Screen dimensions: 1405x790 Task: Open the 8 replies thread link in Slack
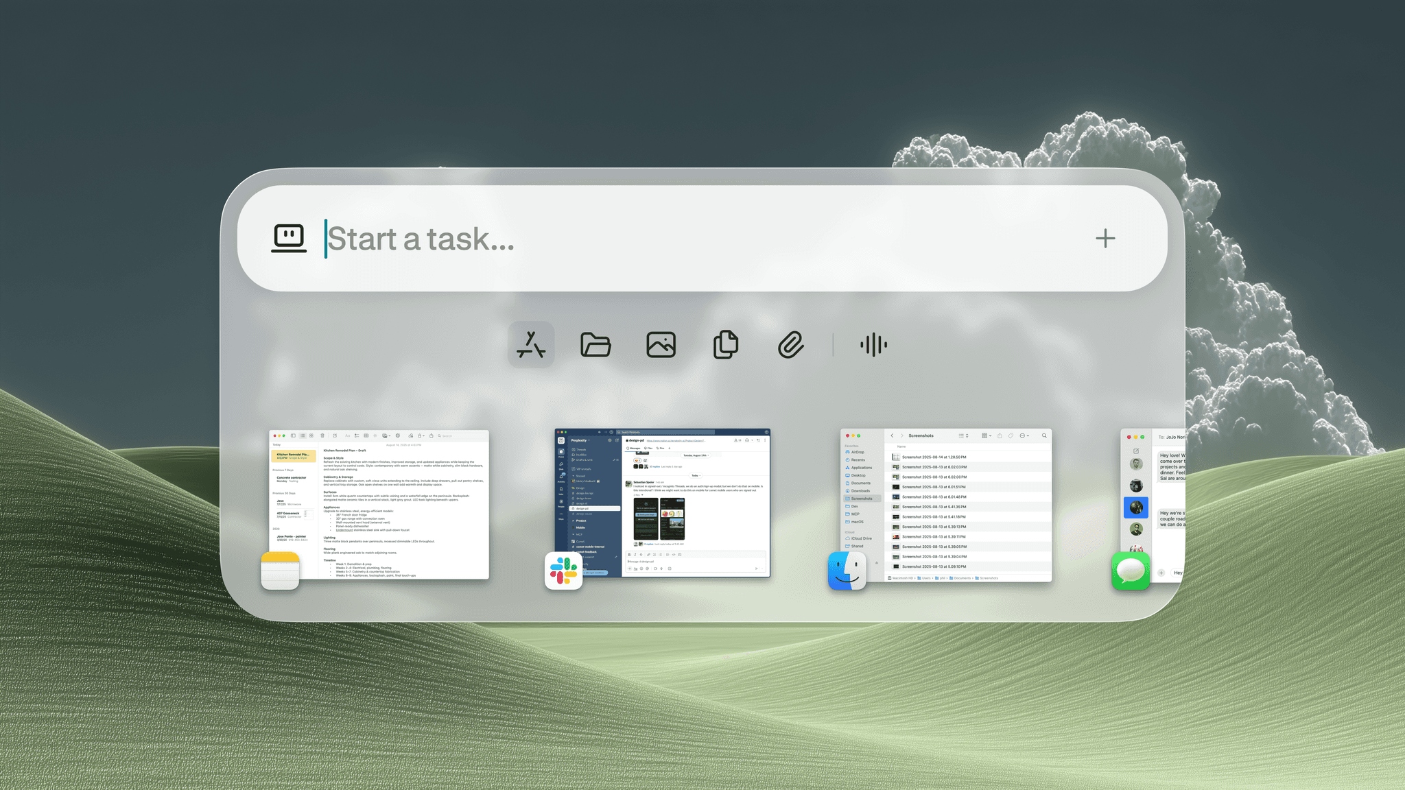(x=648, y=544)
